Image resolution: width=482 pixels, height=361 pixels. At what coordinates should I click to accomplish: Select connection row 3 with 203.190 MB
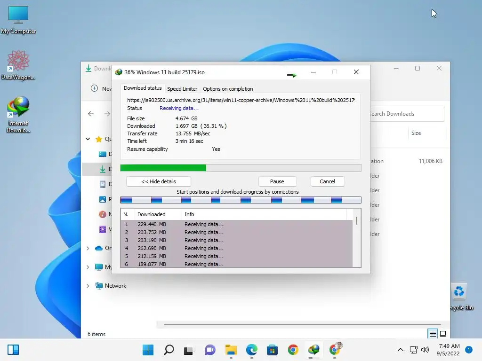pyautogui.click(x=236, y=240)
